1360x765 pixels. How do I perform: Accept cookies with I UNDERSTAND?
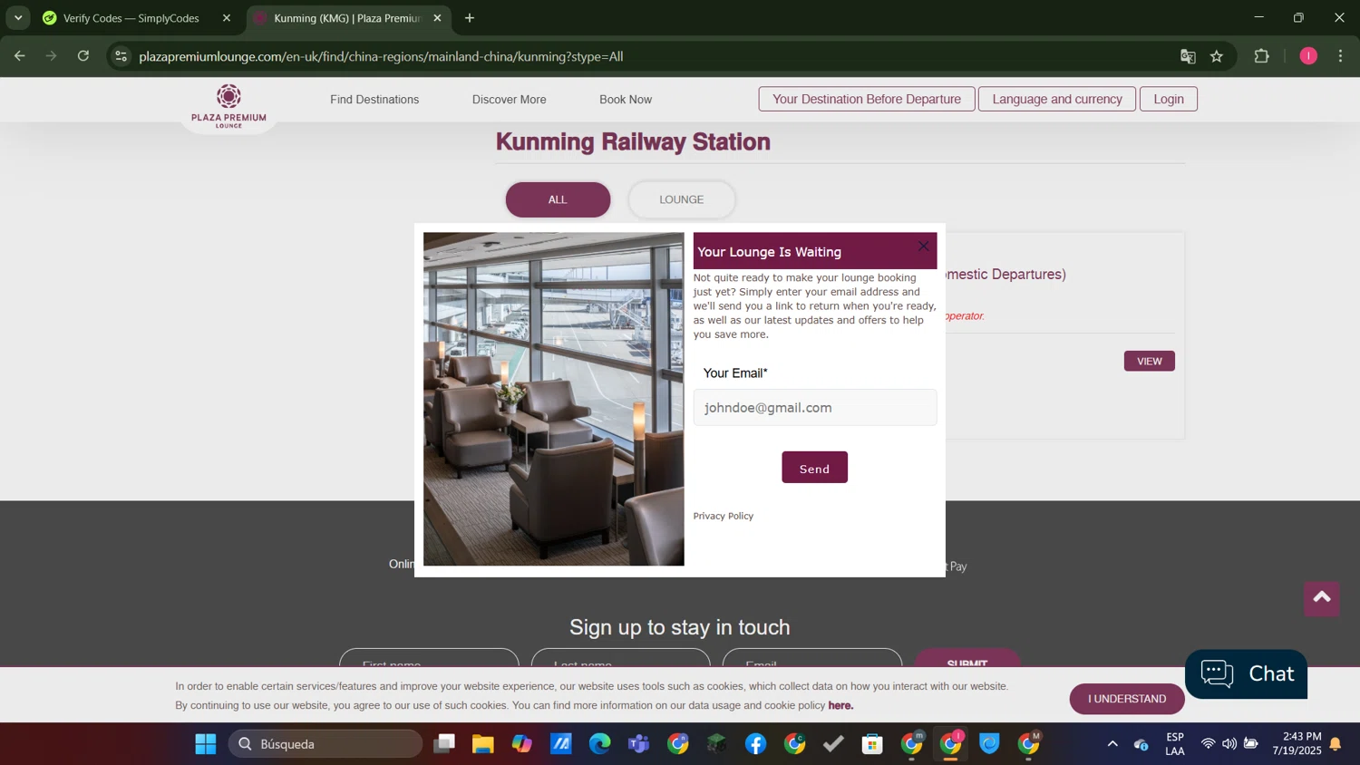1127,699
